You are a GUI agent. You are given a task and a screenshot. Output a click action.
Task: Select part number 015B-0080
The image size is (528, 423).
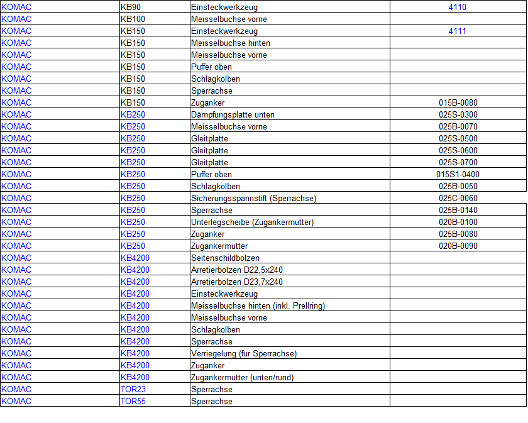[x=458, y=102]
